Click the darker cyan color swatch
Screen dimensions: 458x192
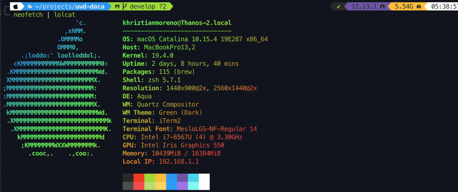[193, 178]
